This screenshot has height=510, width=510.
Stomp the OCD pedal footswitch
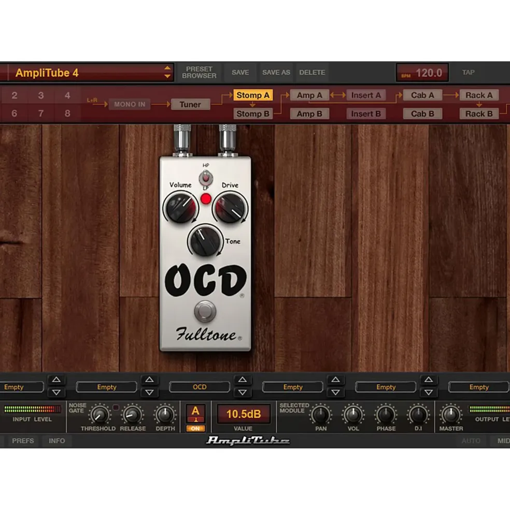(205, 311)
